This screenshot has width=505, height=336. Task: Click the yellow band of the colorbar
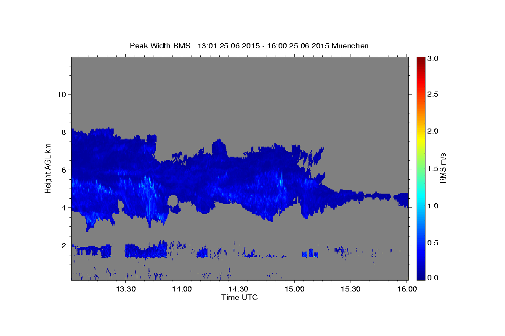pos(420,139)
